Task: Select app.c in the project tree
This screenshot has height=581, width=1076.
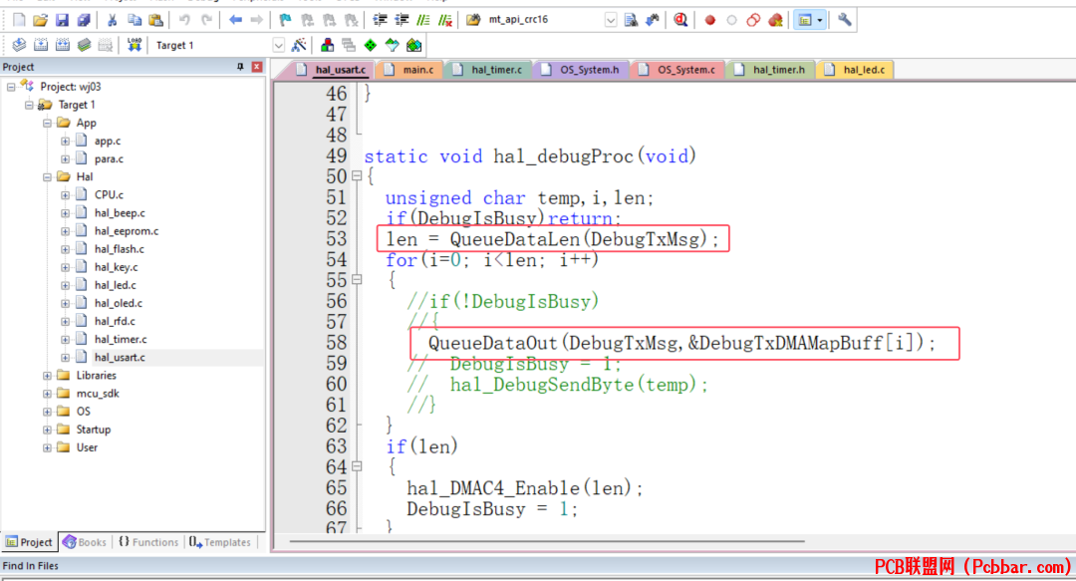Action: coord(107,141)
